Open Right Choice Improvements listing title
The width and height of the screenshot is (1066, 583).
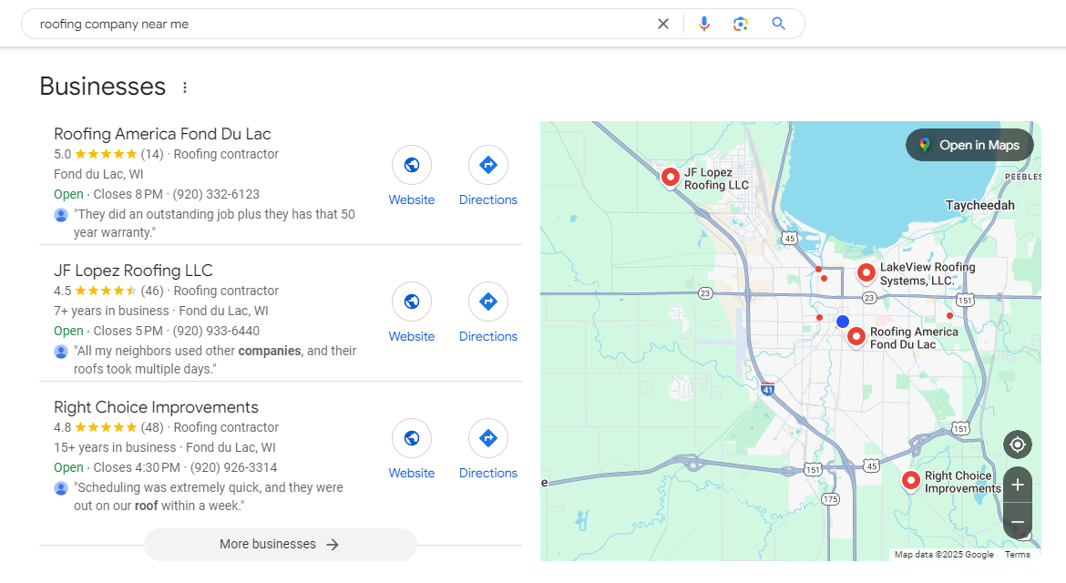click(x=157, y=407)
